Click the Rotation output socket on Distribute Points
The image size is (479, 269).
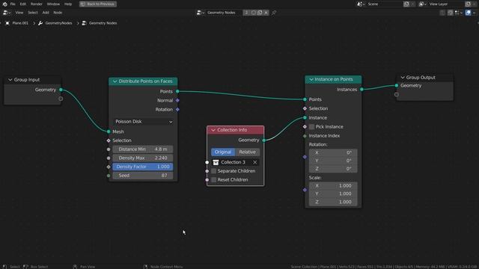point(177,109)
